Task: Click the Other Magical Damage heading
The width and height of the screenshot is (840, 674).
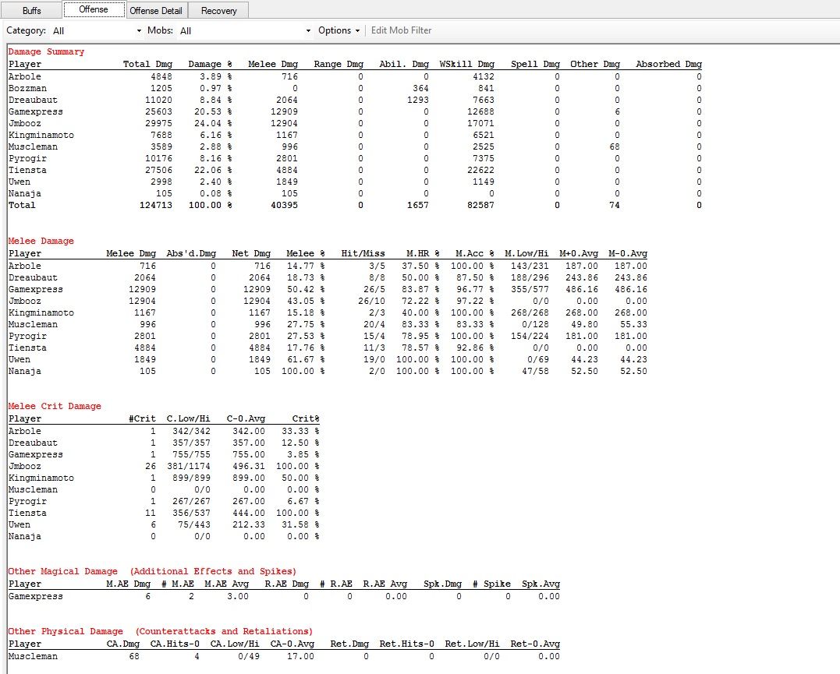Action: pyautogui.click(x=62, y=571)
